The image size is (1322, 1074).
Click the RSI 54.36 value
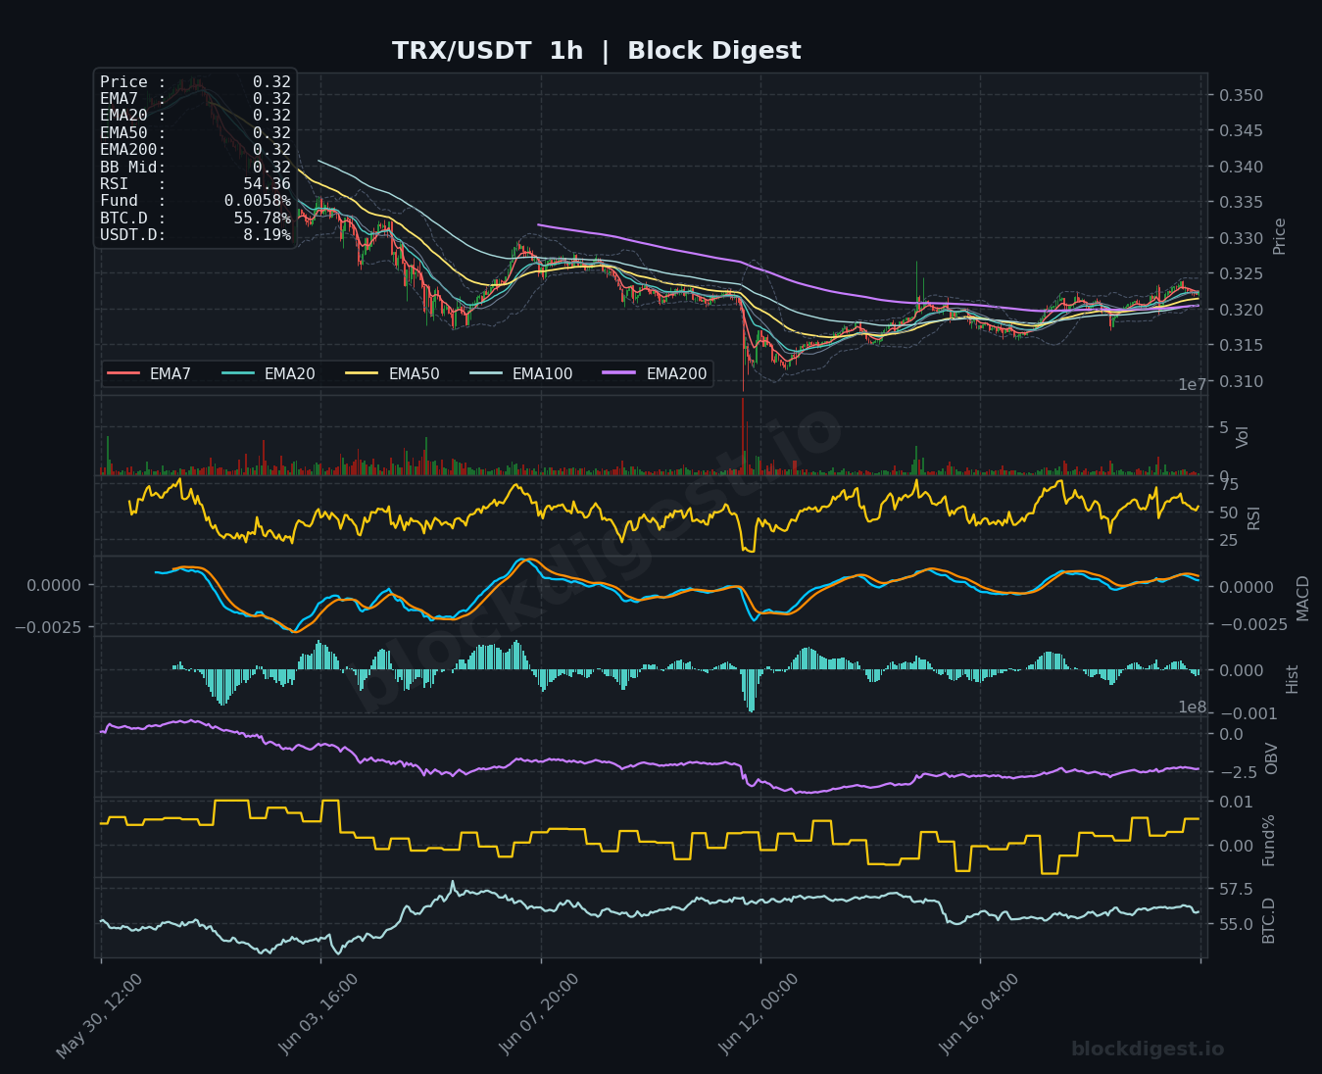pos(267,184)
